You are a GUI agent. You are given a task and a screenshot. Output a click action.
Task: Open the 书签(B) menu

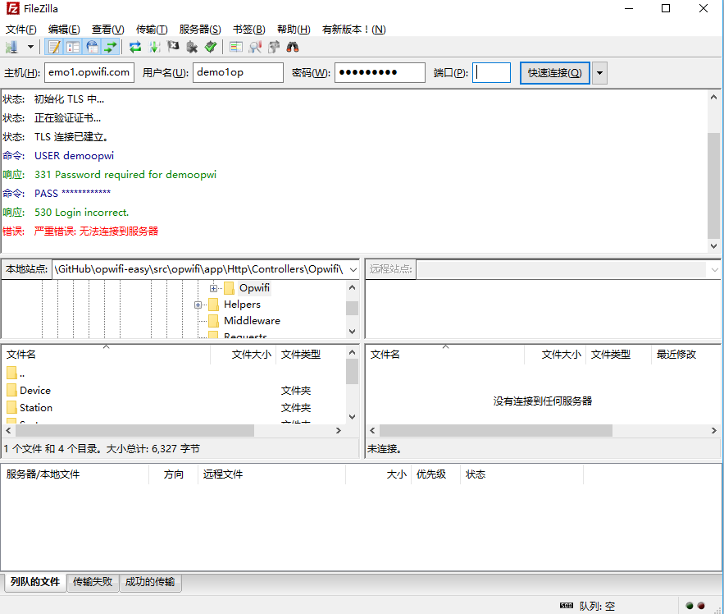click(249, 30)
